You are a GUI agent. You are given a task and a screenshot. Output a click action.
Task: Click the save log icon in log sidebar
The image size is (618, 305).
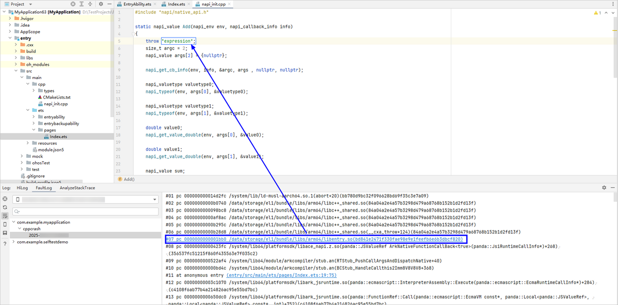pos(5,233)
